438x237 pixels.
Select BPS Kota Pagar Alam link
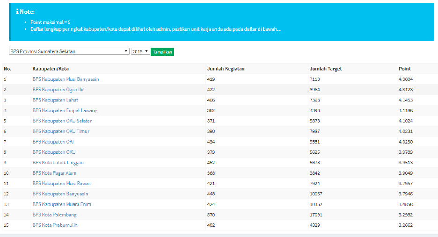point(54,173)
